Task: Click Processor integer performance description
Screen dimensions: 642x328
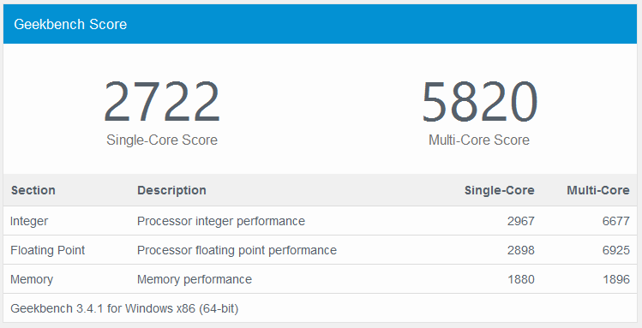Action: coord(221,221)
